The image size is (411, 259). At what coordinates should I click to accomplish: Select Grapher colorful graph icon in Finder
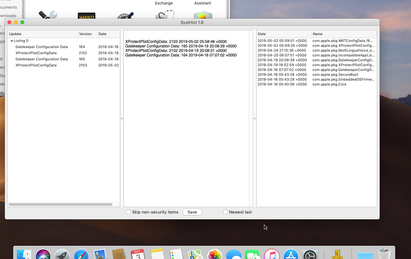[x=203, y=15]
